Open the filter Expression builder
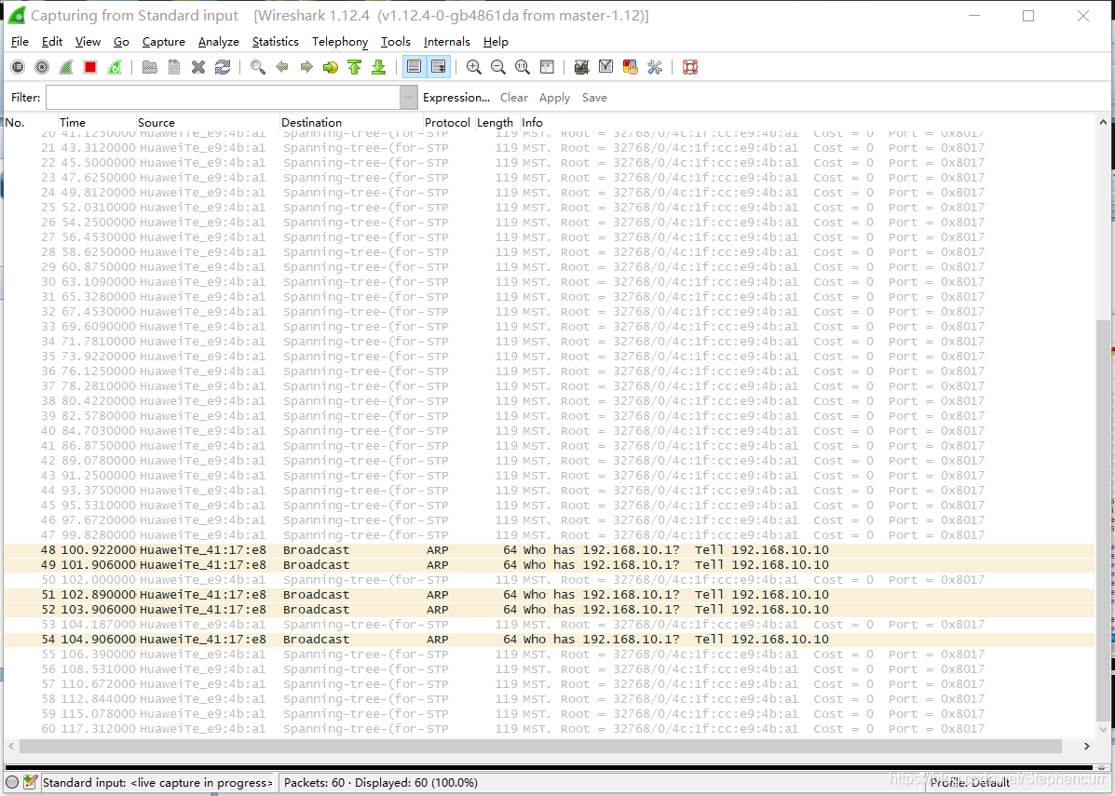Screen dimensions: 1115x796 tap(456, 98)
